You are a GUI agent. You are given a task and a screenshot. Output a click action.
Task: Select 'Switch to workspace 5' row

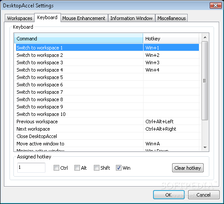click(x=107, y=77)
